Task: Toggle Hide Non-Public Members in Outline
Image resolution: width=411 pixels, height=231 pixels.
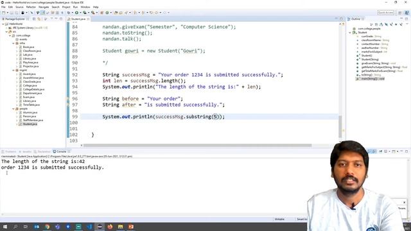Action: (x=396, y=24)
